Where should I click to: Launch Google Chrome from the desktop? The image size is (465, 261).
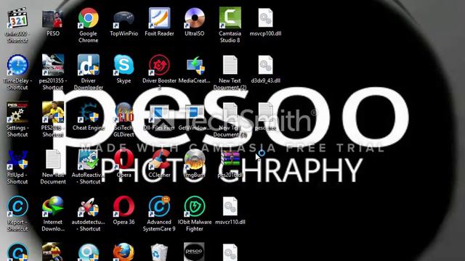pos(89,18)
